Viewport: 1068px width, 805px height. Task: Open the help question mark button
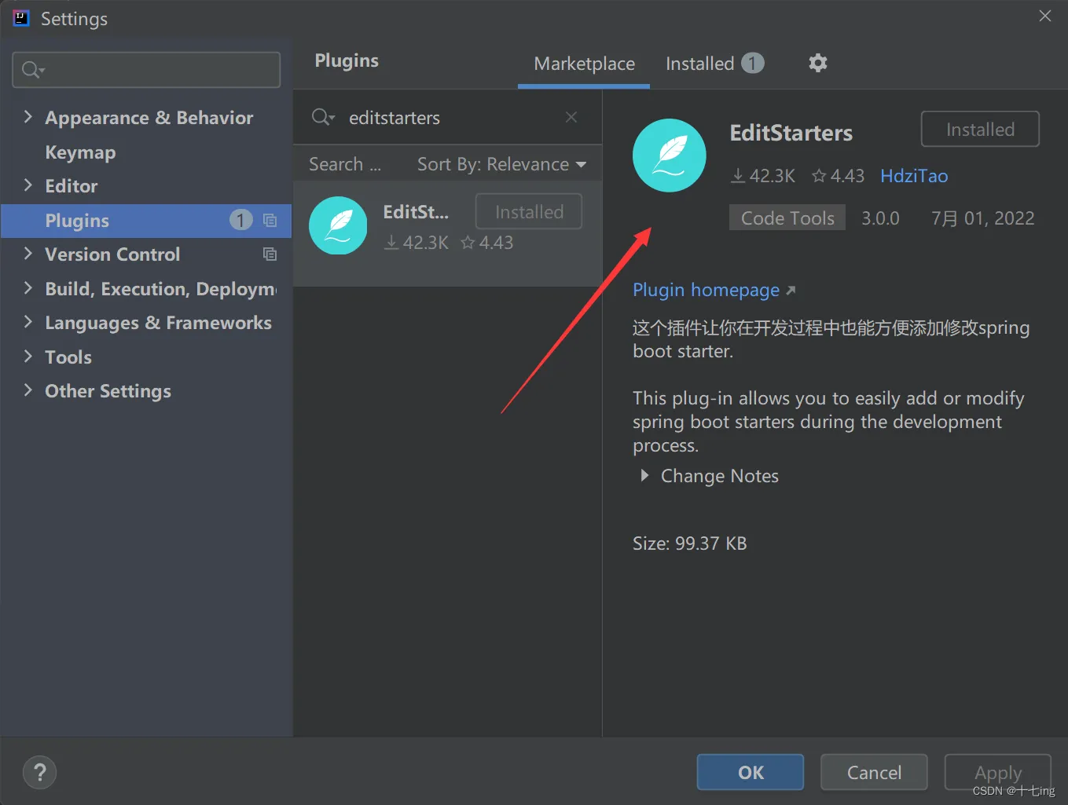pos(40,773)
